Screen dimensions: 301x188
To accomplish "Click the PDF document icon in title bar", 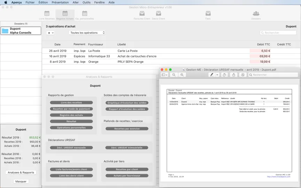I will 184,70.
